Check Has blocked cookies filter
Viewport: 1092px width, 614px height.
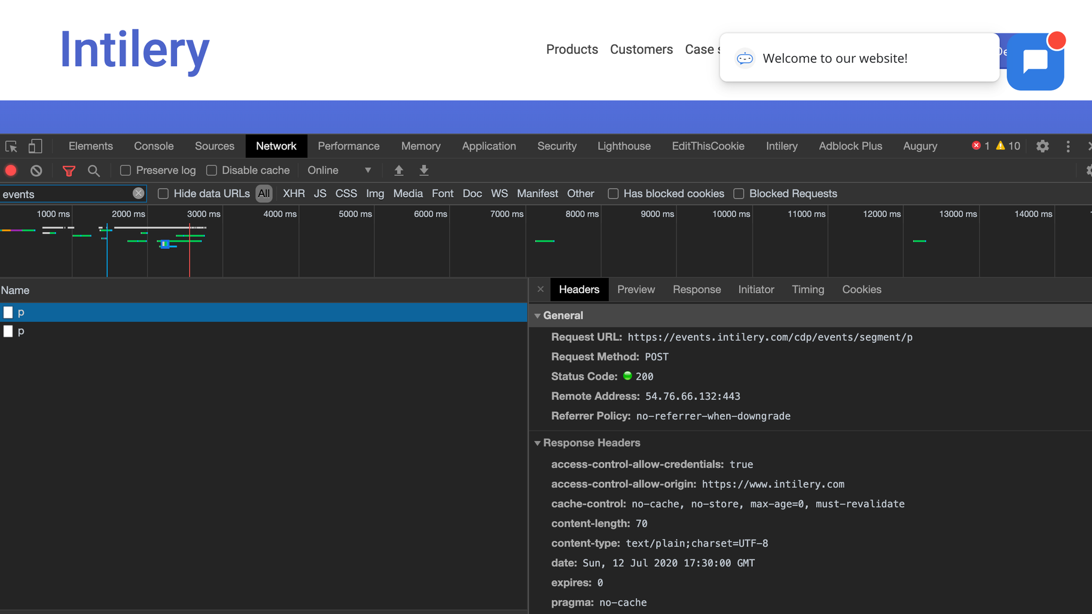[x=613, y=194]
